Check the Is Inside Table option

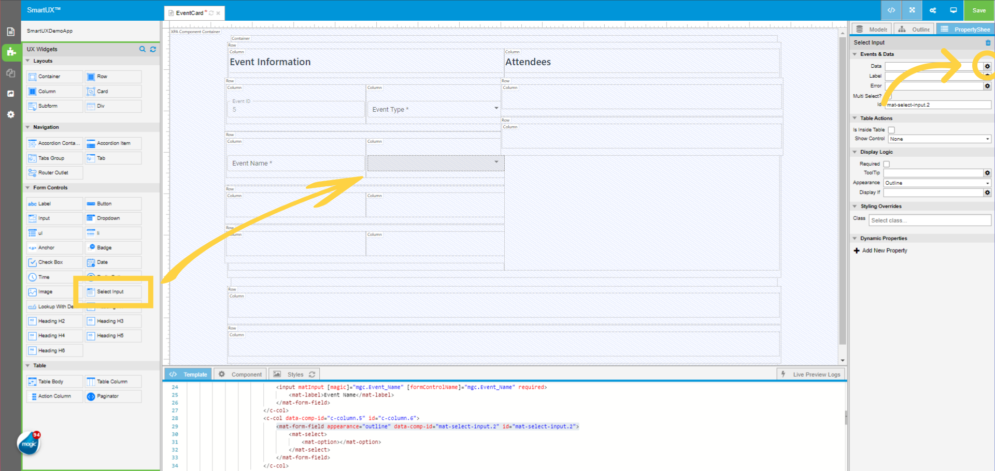click(891, 129)
